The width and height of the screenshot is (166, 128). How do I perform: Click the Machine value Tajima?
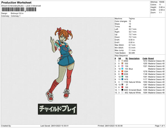132,18
